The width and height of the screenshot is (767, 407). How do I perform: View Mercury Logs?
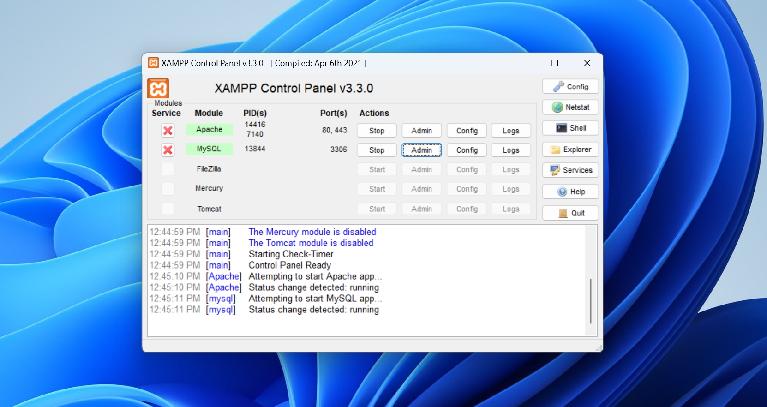tap(511, 189)
